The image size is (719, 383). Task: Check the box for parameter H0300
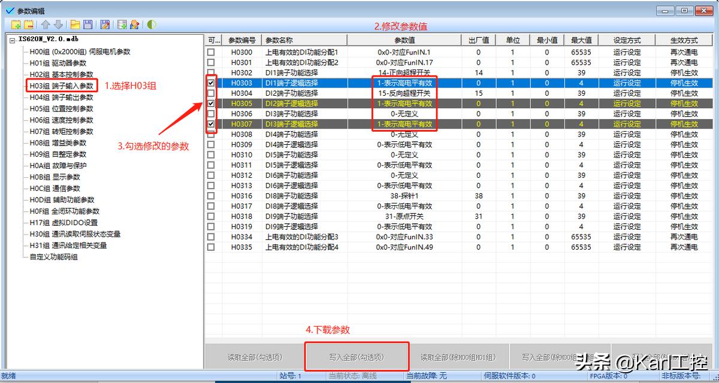[211, 52]
